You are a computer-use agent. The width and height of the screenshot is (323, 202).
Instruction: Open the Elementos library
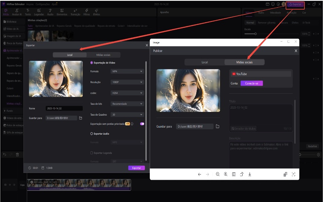pyautogui.click(x=62, y=12)
